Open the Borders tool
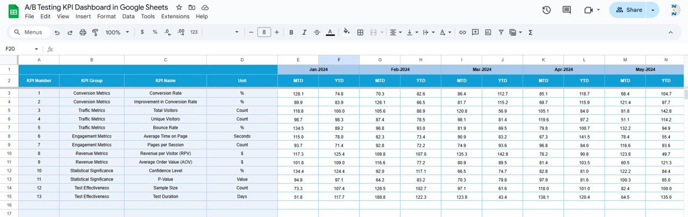 click(360, 32)
